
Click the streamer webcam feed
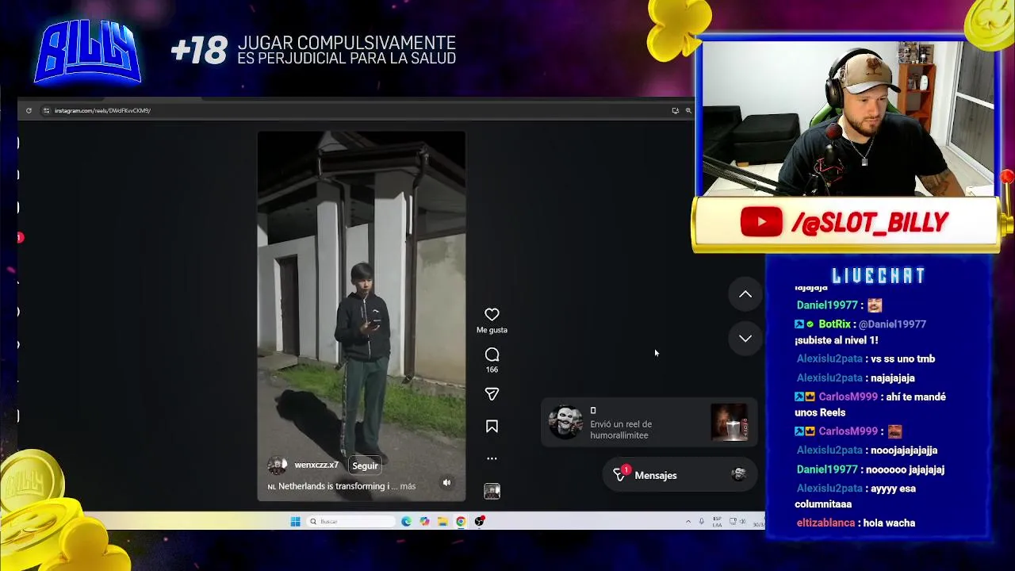point(847,117)
